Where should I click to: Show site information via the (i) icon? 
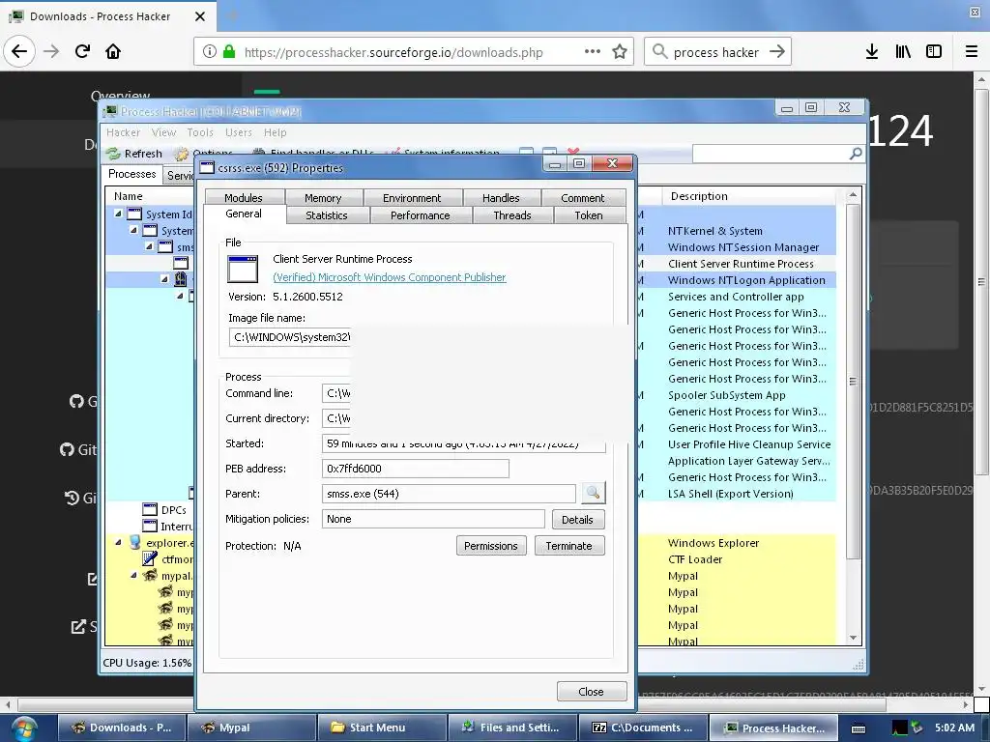pos(210,52)
